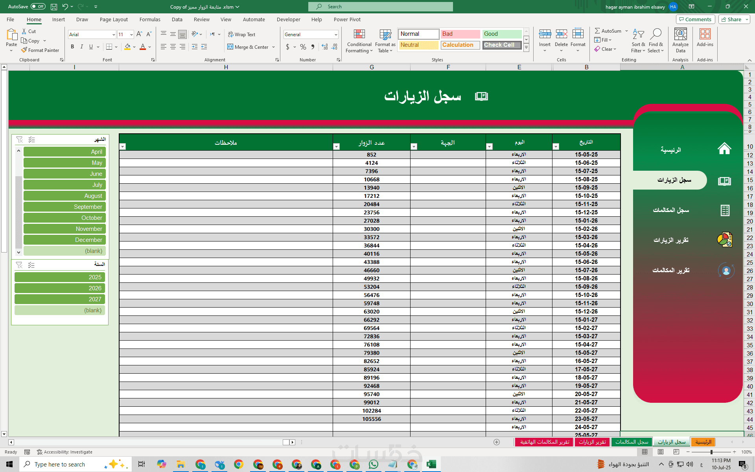Clear filter on the month slicer
755x472 pixels.
coord(20,140)
